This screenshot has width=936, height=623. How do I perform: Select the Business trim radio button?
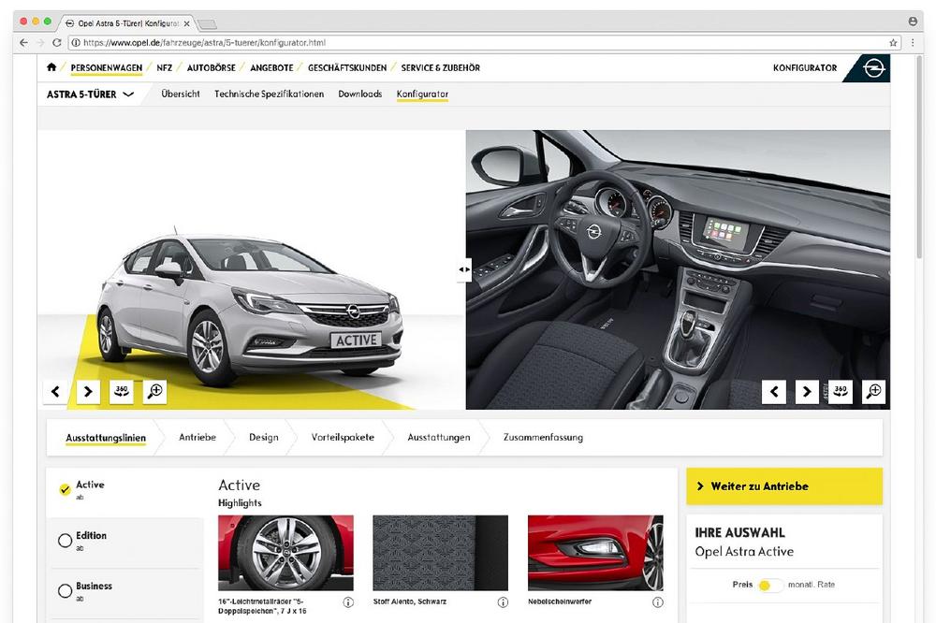[65, 590]
